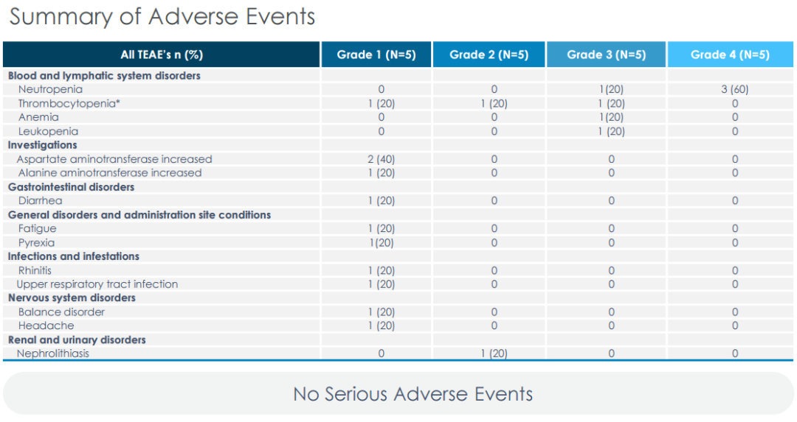Click the Neutropenia Grade 4 value 3 (60)

pyautogui.click(x=734, y=90)
